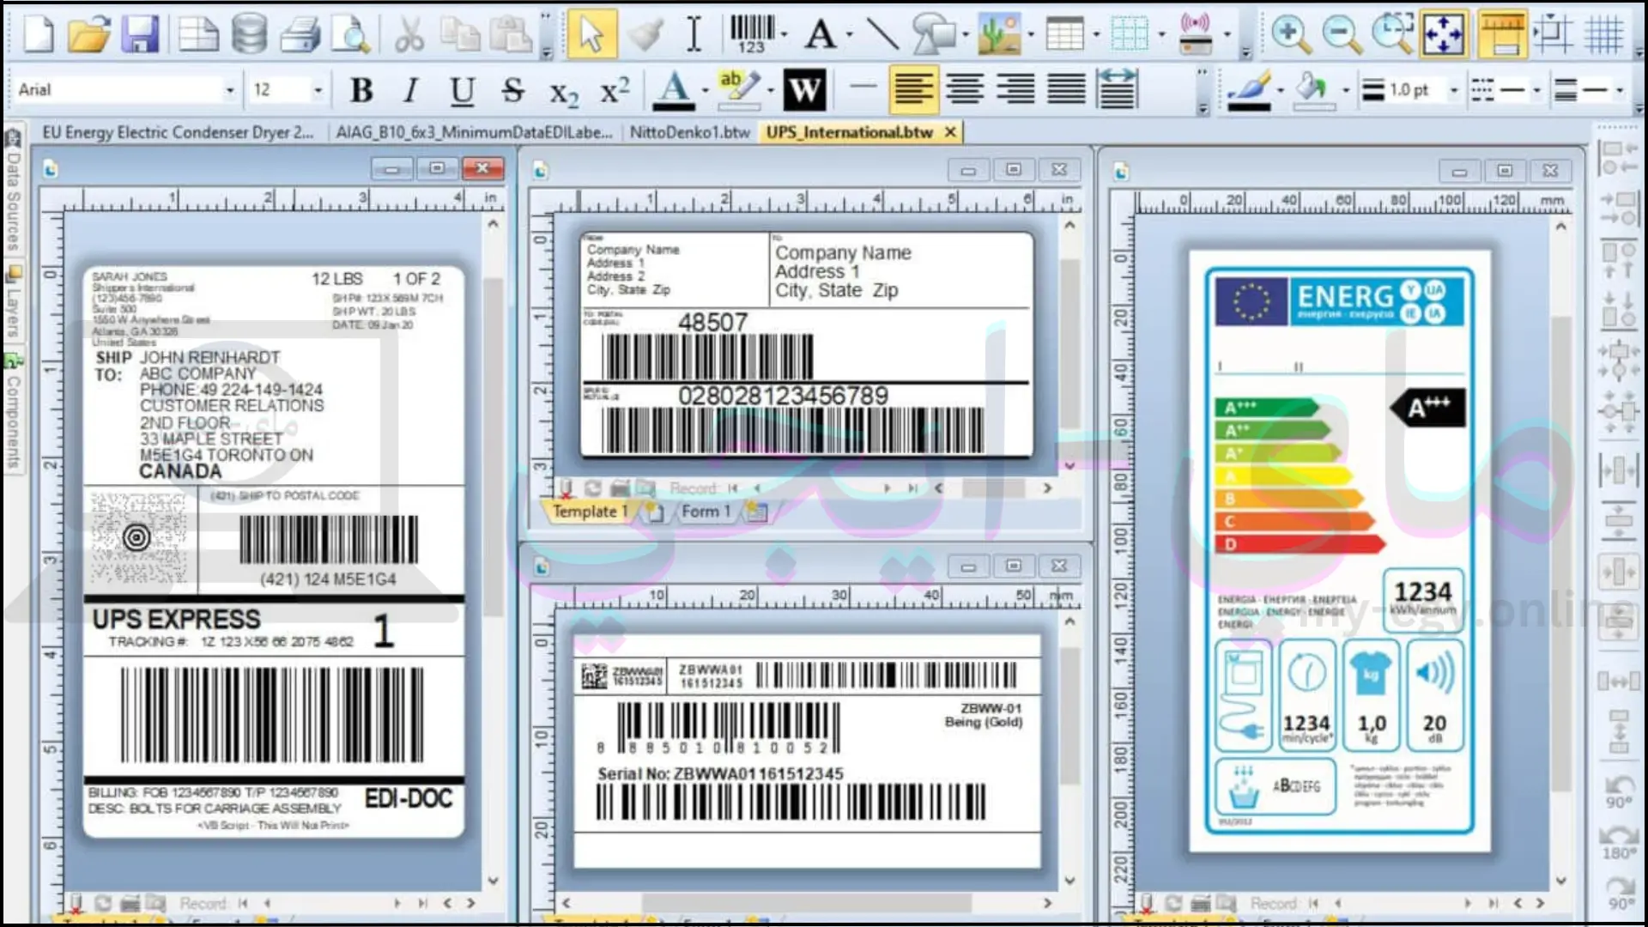Select the shape drawing tool
Image resolution: width=1648 pixels, height=927 pixels.
click(934, 34)
